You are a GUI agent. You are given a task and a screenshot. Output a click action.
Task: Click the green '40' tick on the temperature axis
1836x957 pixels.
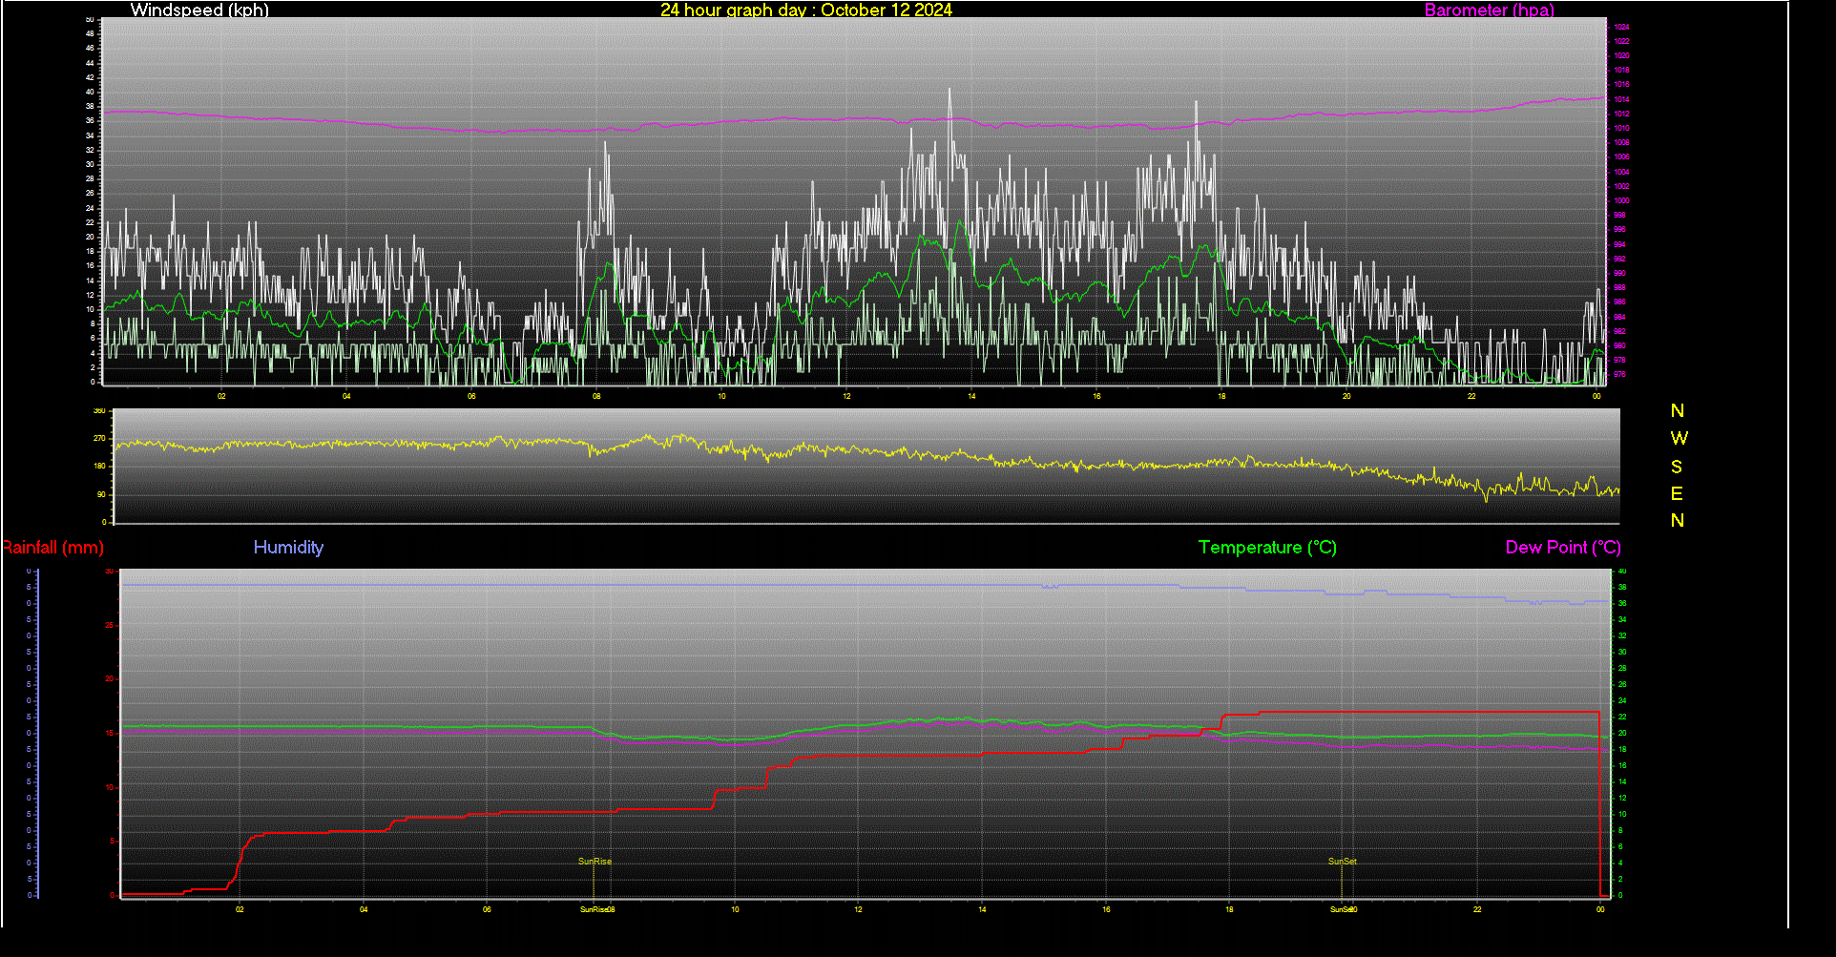[1622, 571]
